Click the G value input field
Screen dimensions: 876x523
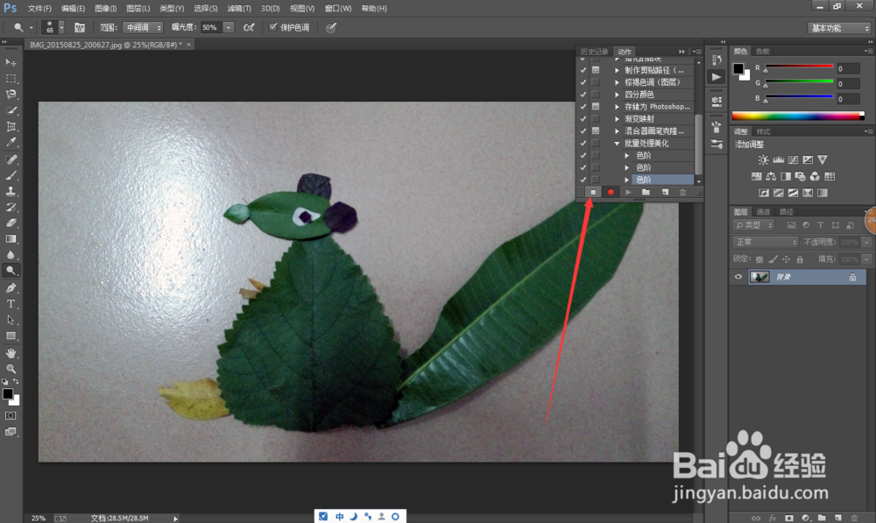point(847,84)
